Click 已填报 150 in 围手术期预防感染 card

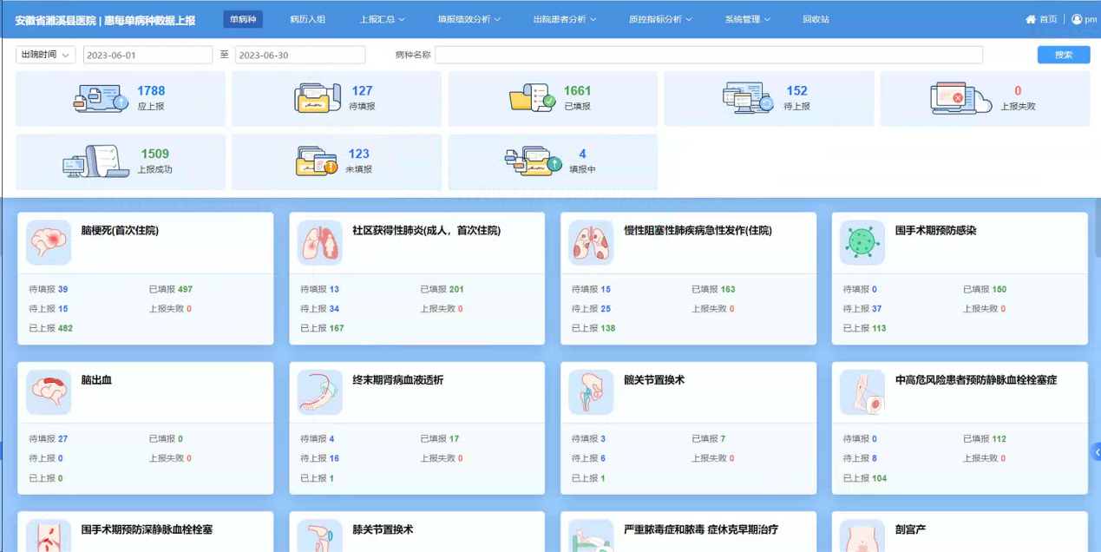click(985, 289)
